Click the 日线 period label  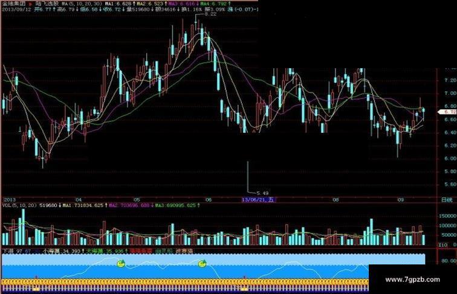[447, 200]
